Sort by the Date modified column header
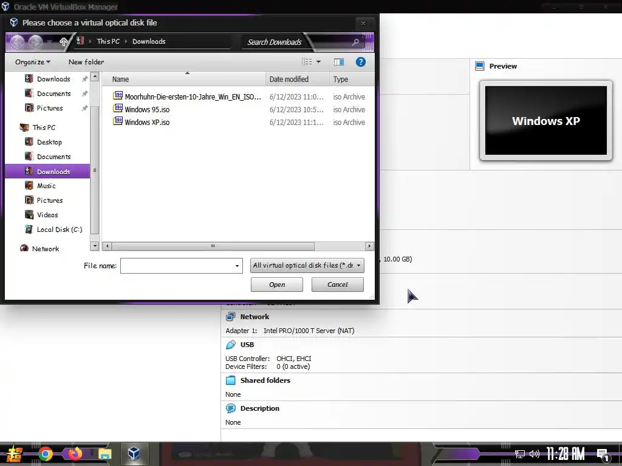This screenshot has width=622, height=466. click(298, 79)
